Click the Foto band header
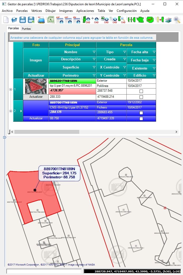 [x=36, y=45]
